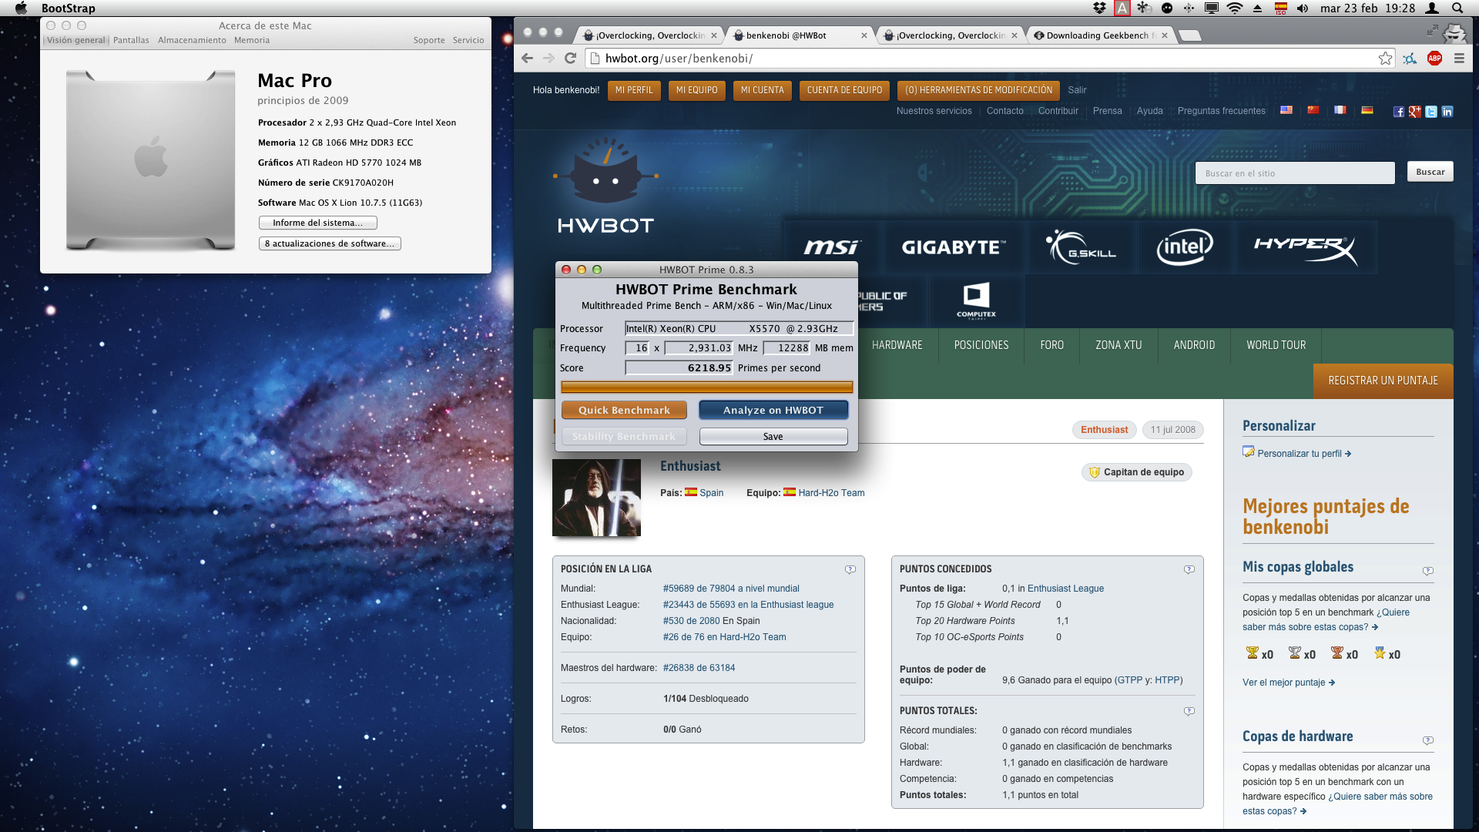Click the CUENTA DE EQUIPO button
This screenshot has width=1479, height=832.
844,90
